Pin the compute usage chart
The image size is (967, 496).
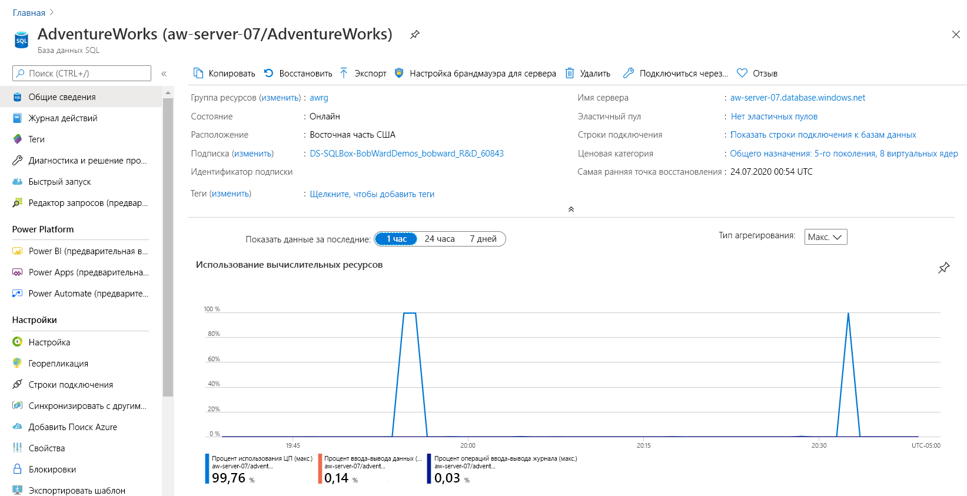point(944,268)
